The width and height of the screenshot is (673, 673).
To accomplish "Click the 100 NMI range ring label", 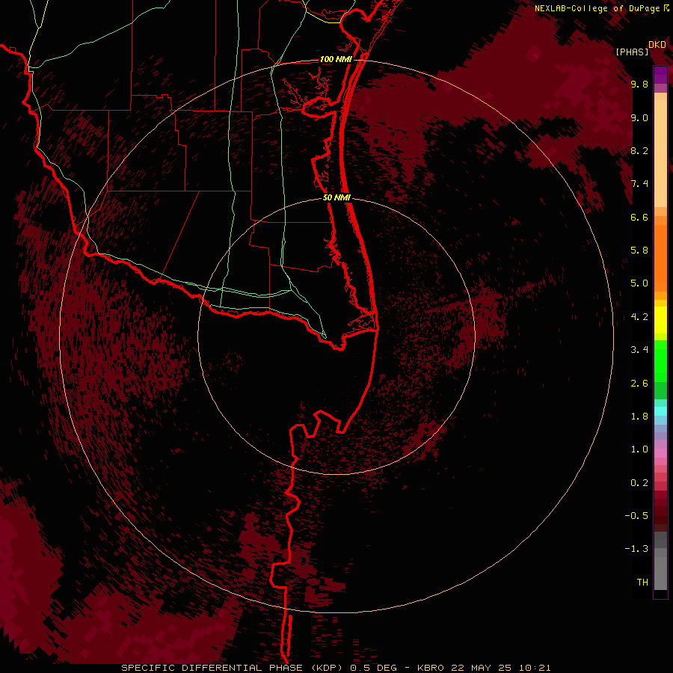I will 336,59.
